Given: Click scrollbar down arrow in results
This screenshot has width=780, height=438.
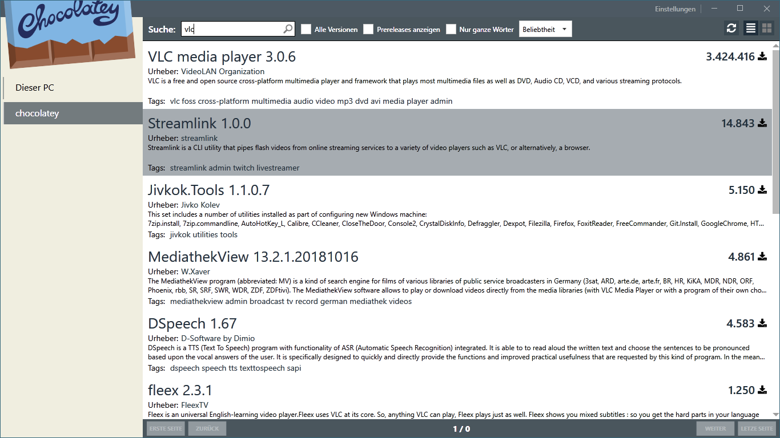Looking at the screenshot, I should (775, 415).
